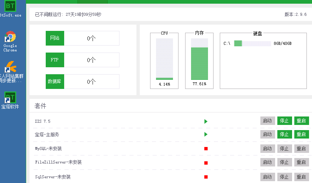Select the 宝塔-主服务 row label
This screenshot has width=312, height=183.
click(x=47, y=134)
